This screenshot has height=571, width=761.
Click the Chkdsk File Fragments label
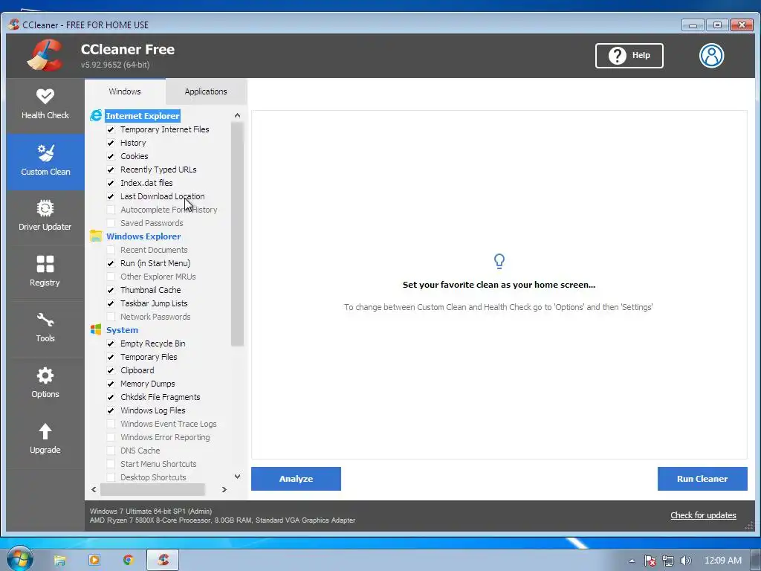click(161, 397)
